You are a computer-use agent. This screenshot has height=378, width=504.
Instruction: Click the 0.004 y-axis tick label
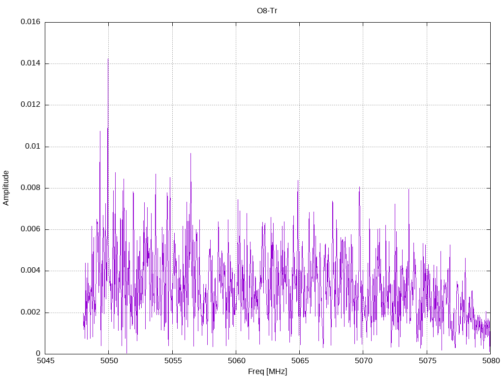31,271
